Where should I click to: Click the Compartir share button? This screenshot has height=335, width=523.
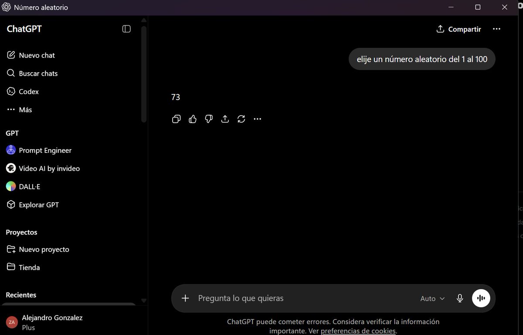(458, 29)
